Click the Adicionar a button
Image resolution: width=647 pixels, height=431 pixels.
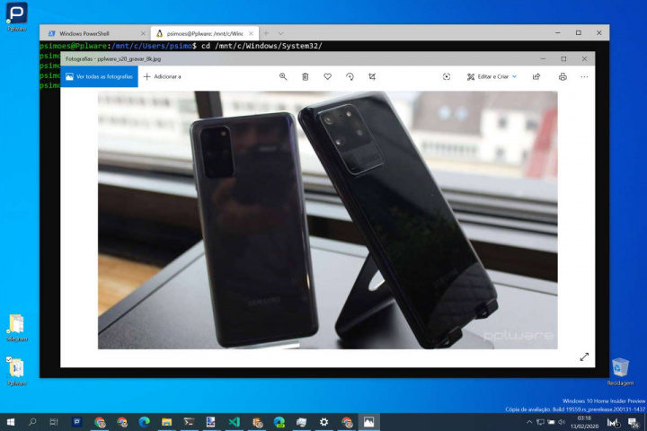tap(163, 77)
